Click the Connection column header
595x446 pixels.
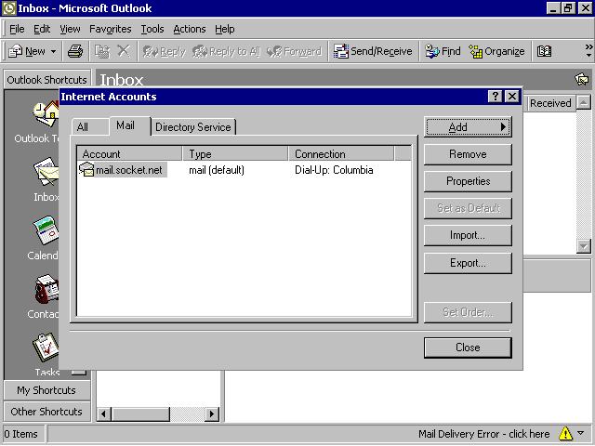click(341, 154)
